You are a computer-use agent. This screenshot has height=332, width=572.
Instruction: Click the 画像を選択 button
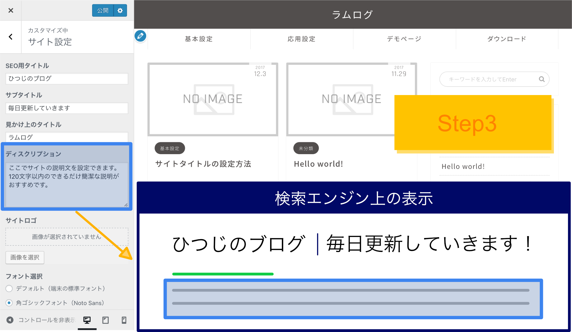(x=25, y=257)
